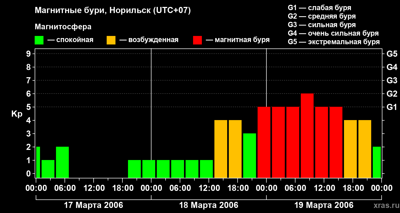Select red bar crossing midnight into 19 March

click(x=264, y=142)
